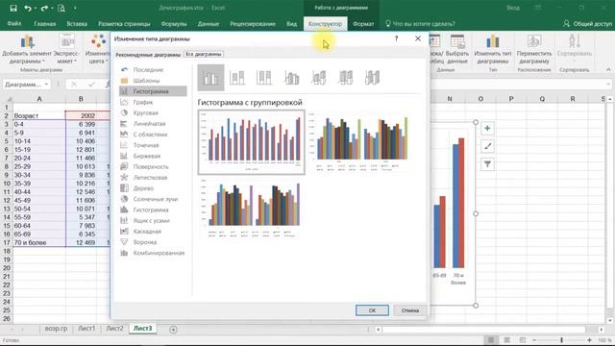Choose the Круговая chart category
Viewport: 615px width, 346px height.
[153, 113]
